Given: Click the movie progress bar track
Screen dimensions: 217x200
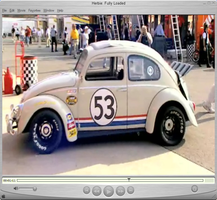Looking at the screenshot, I should 110,180.
